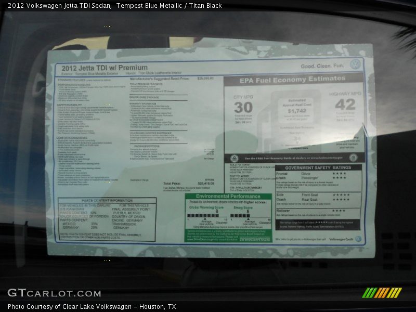Click the Parts Content Information box title
Viewport: 416px width, 312px height.
pos(107,200)
